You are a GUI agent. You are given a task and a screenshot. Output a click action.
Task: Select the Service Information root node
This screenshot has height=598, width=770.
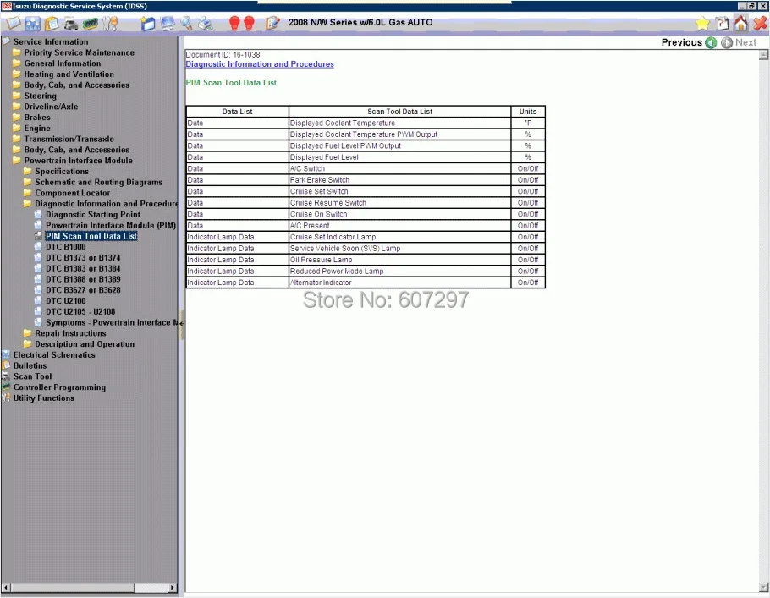[51, 41]
